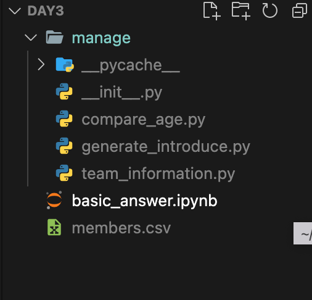Click the New File icon

pos(211,11)
